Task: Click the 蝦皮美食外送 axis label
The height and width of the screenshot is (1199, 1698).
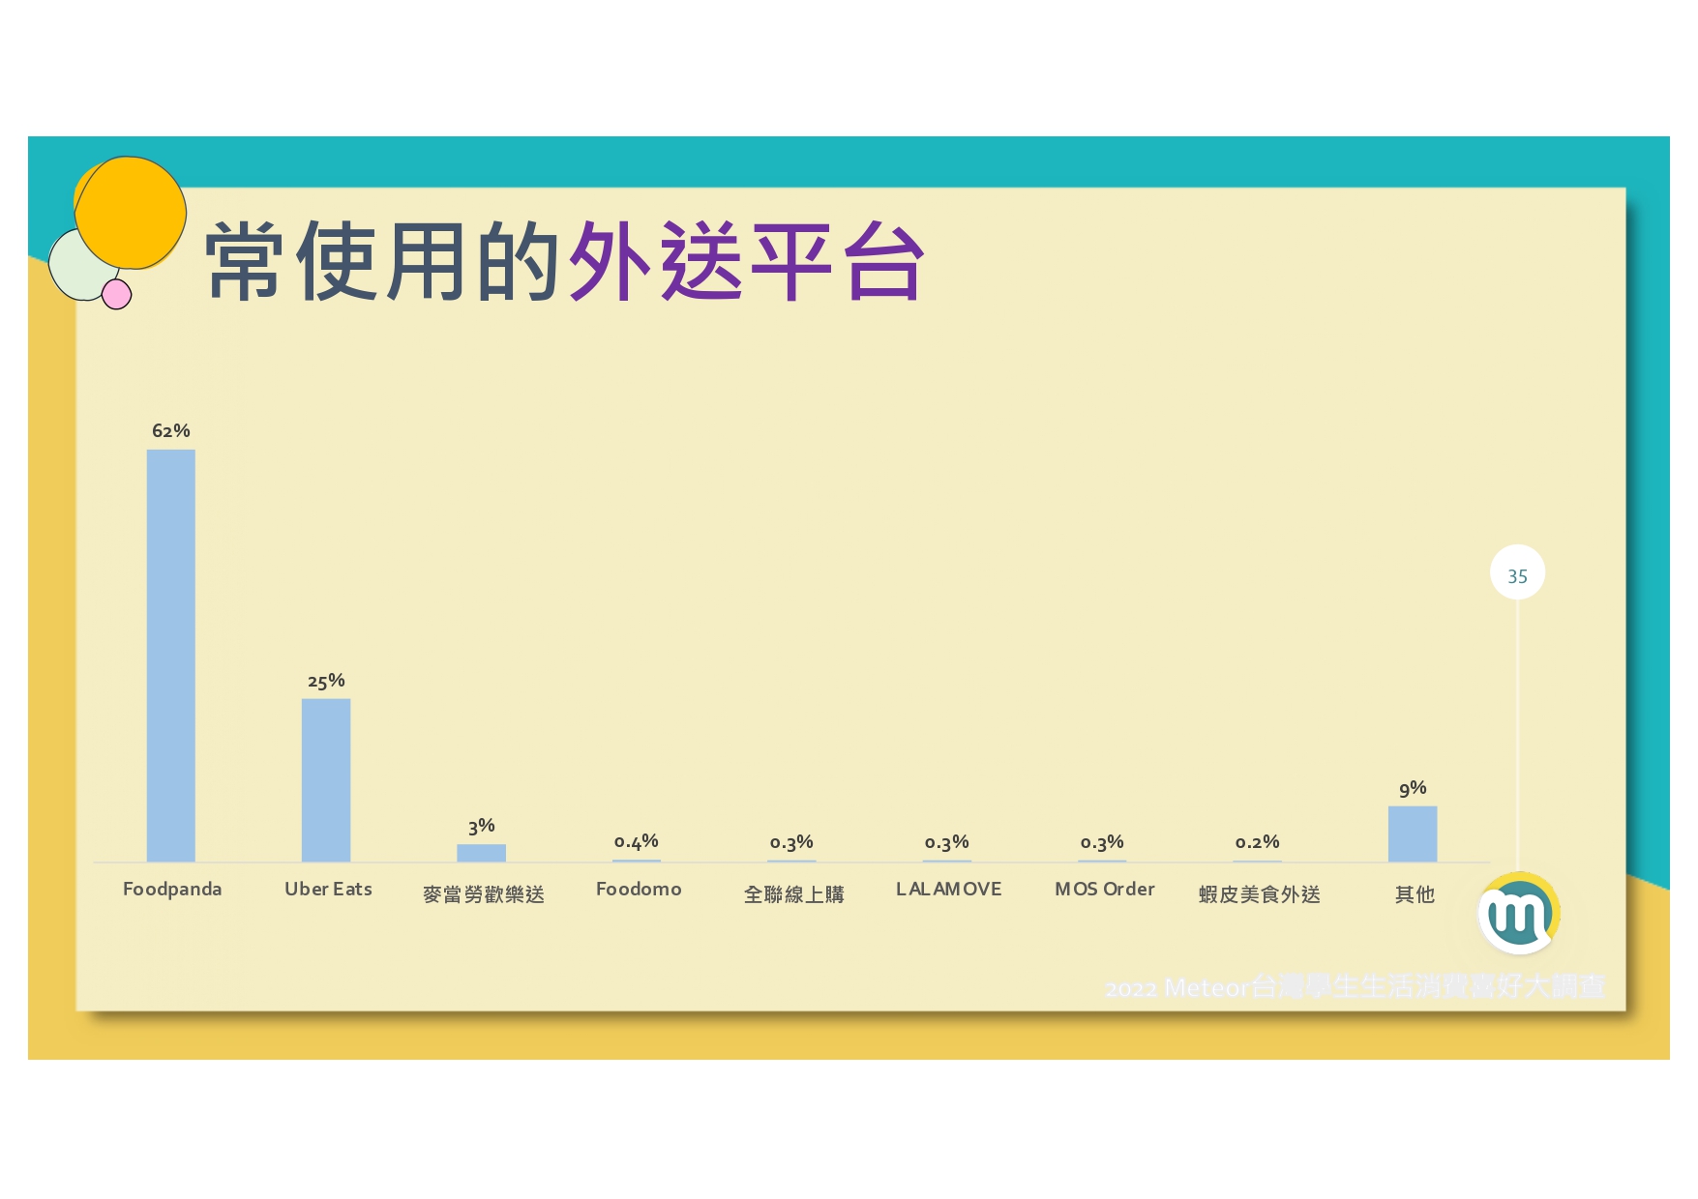Action: click(1260, 894)
